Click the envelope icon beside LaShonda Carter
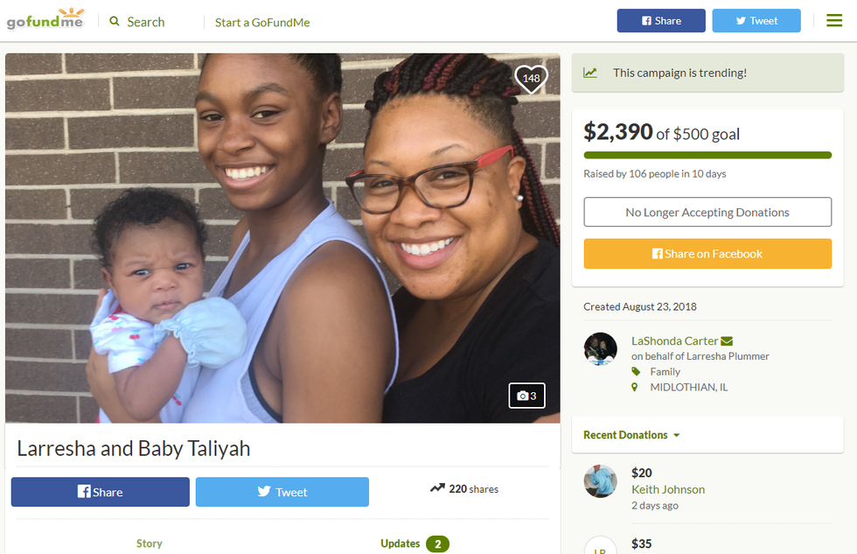The height and width of the screenshot is (554, 857). click(x=727, y=341)
